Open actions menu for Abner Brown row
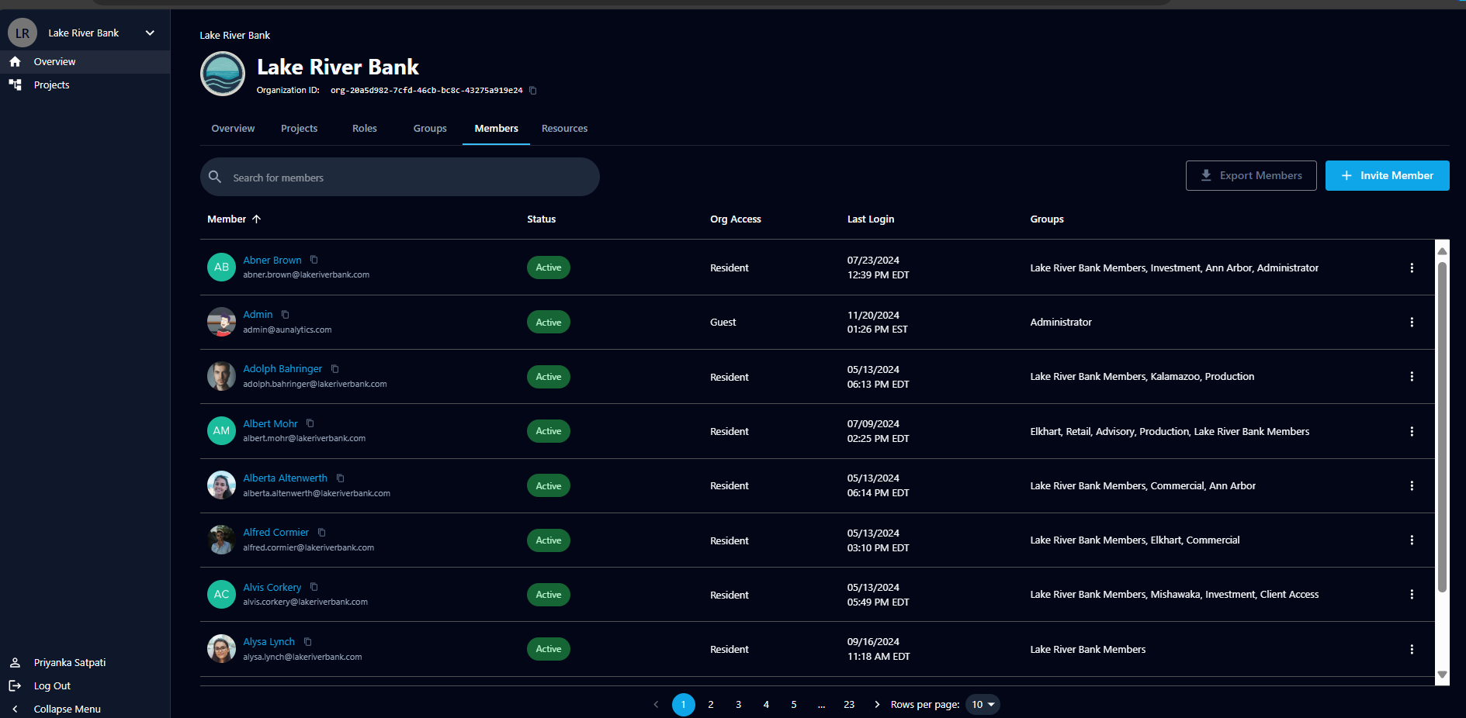This screenshot has width=1466, height=718. (x=1412, y=268)
